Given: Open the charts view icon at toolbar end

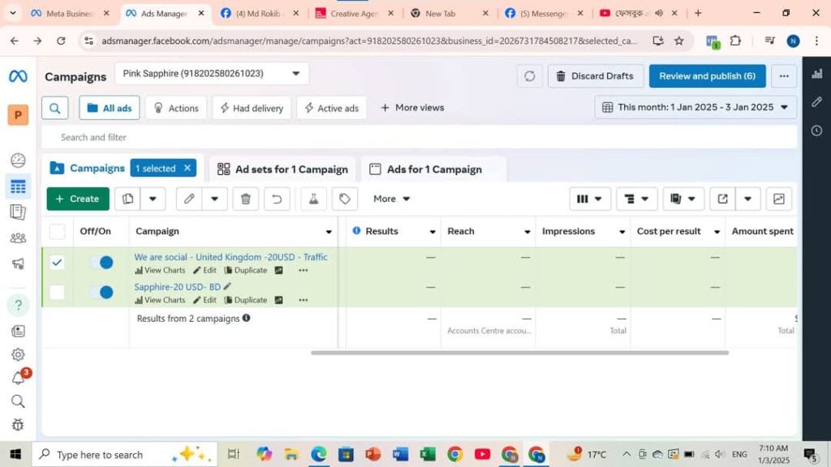Looking at the screenshot, I should pos(778,199).
